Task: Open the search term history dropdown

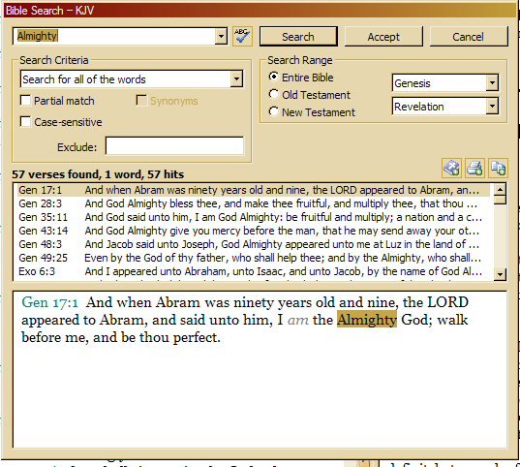Action: click(221, 36)
